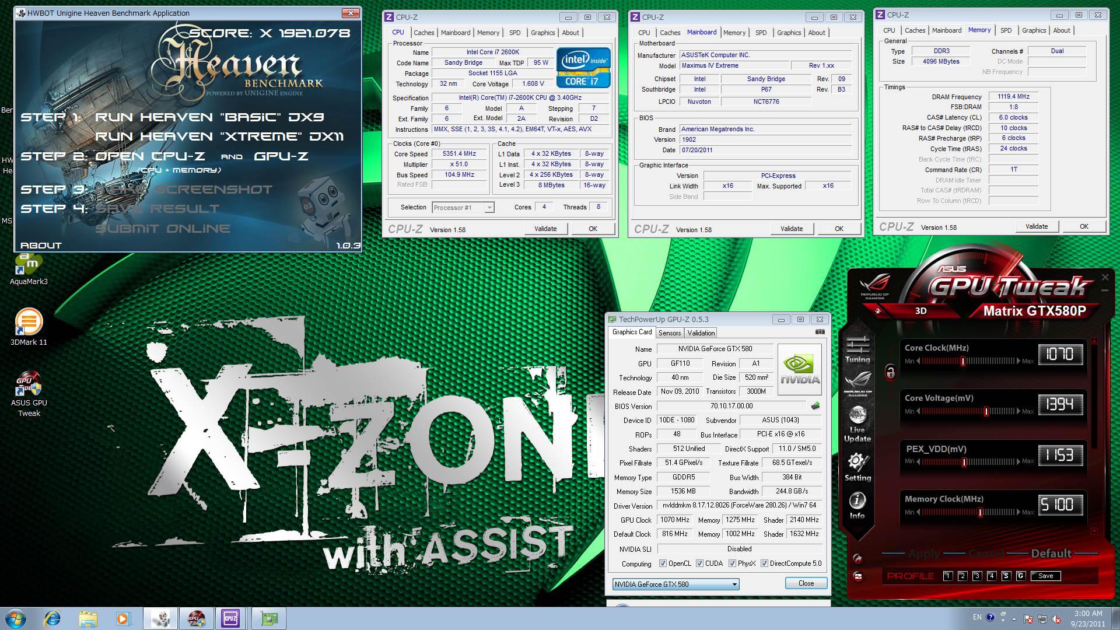The image size is (1120, 630).
Task: Click the GPU-Z BIOS save chip icon
Action: click(815, 406)
